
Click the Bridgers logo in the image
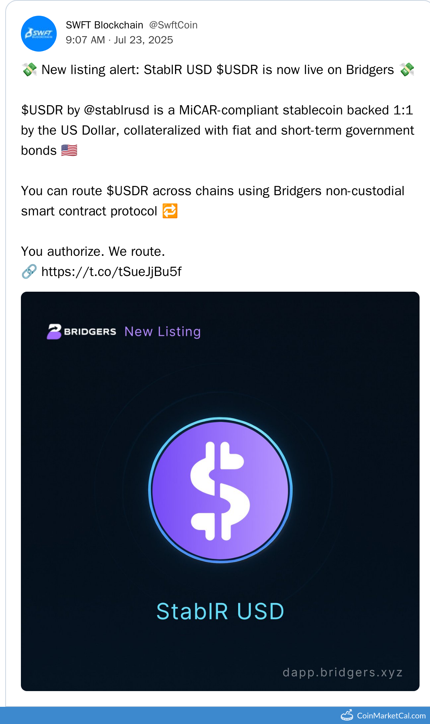(x=82, y=331)
